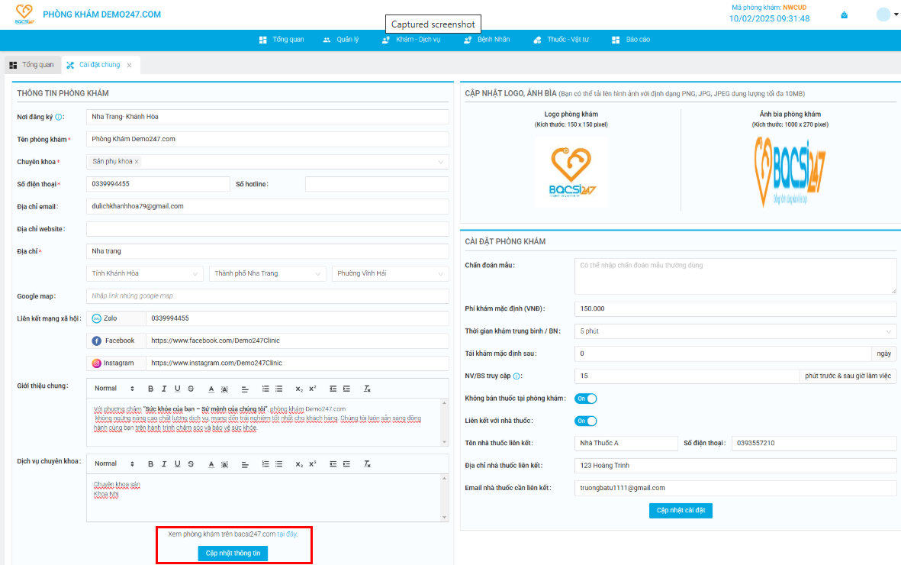Apply subscript in Giới thiệu chung editor
Viewport: 901px width, 565px height.
[299, 389]
